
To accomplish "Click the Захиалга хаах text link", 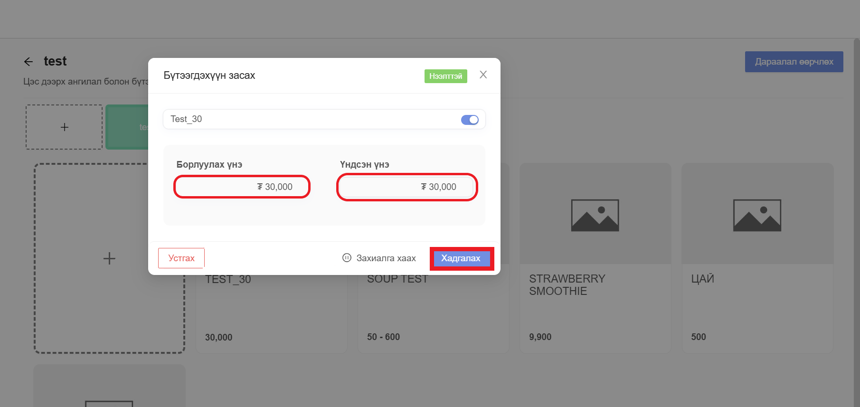I will pyautogui.click(x=386, y=258).
